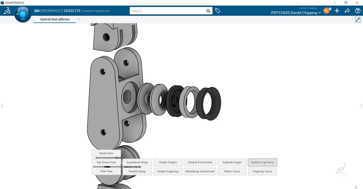363x189 pixels.
Task: Click the Equilateral Grasp button
Action: click(x=137, y=162)
